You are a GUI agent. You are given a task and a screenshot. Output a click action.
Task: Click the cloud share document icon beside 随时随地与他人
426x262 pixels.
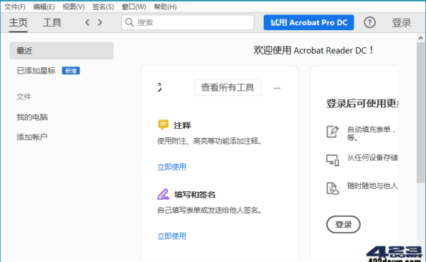[333, 188]
